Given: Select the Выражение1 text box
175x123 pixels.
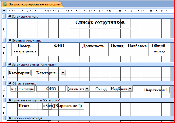Looking at the screenshot, I should pyautogui.click(x=156, y=90).
